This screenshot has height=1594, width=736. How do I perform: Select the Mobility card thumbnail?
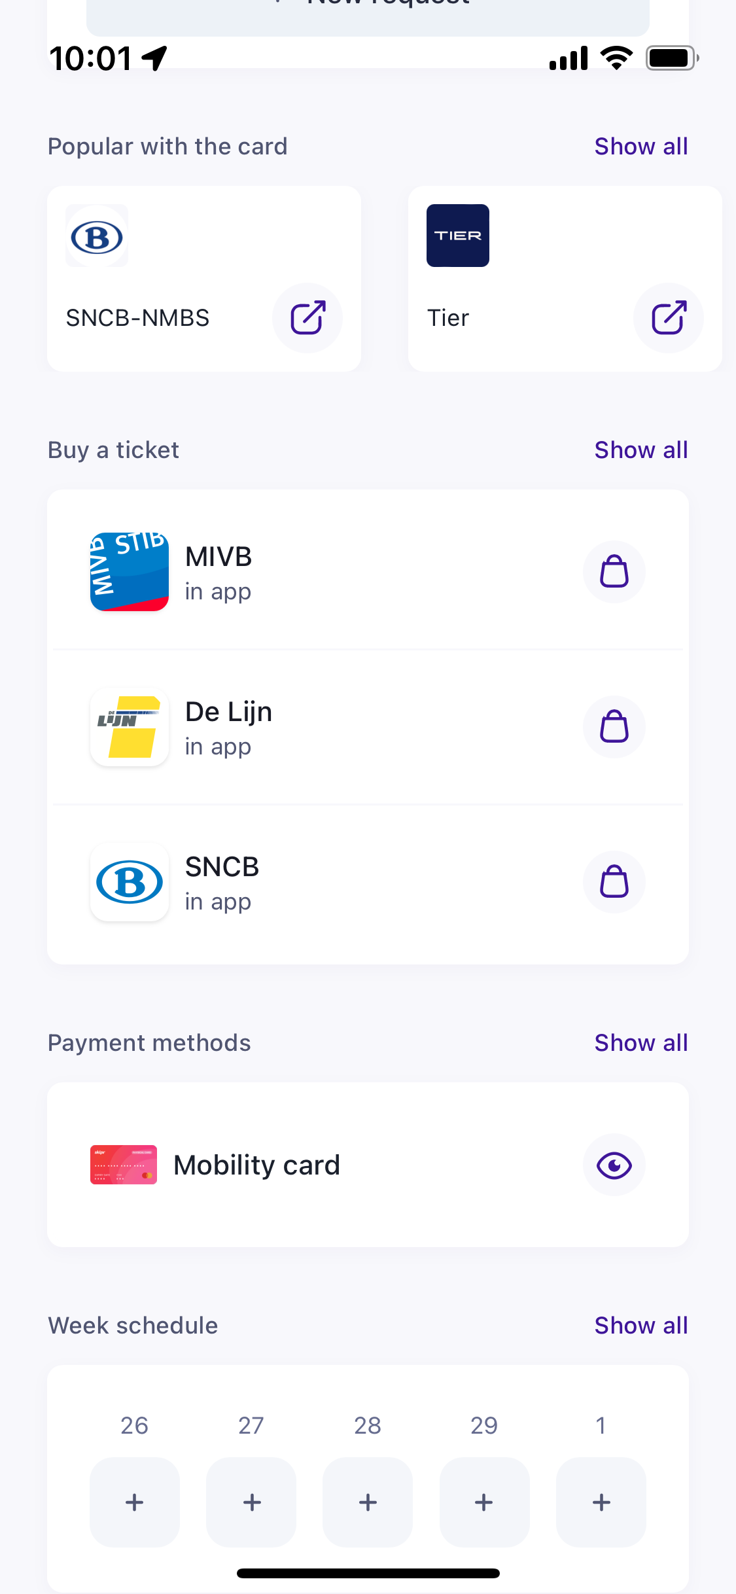[124, 1165]
